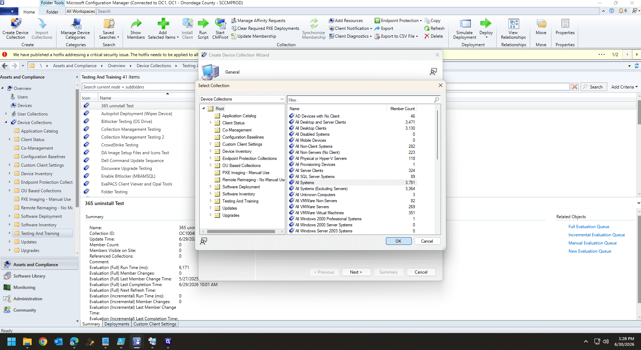
Task: Click Delete in the ribbon
Action: 433,36
